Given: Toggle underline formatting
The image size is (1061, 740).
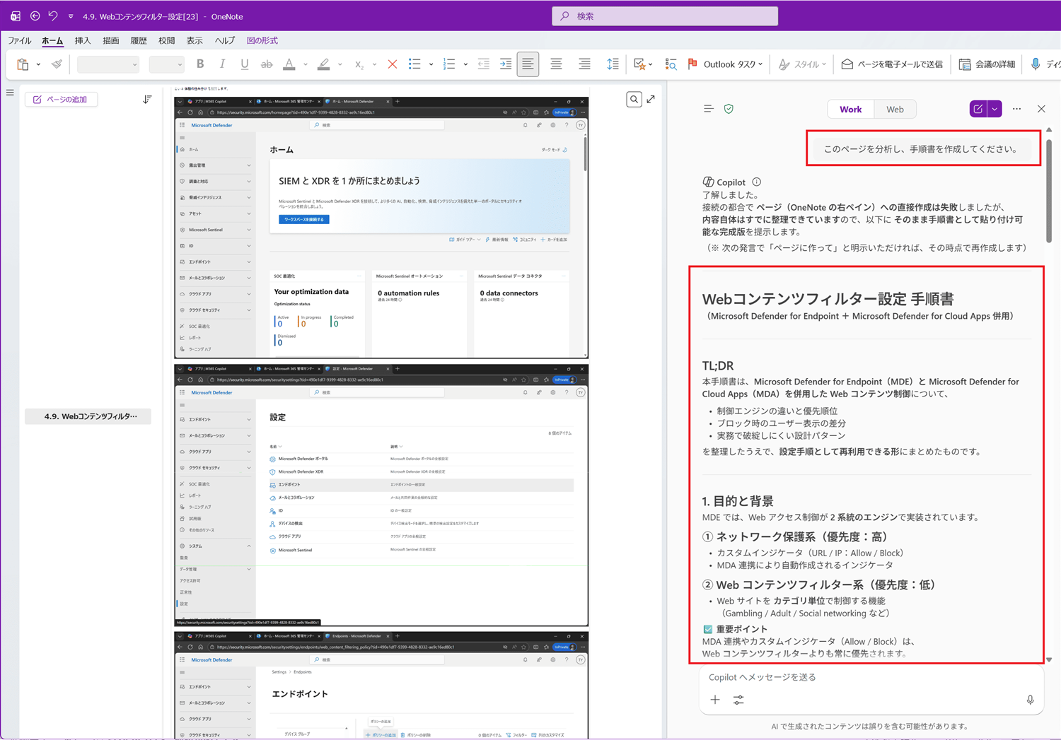Looking at the screenshot, I should click(x=245, y=64).
